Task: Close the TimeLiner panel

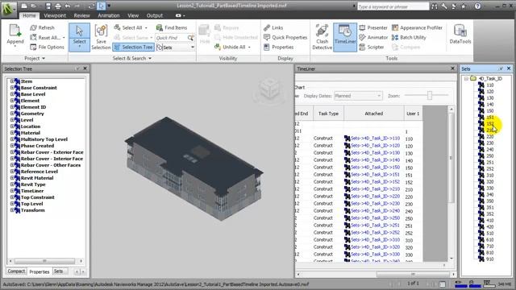Action: tap(452, 68)
